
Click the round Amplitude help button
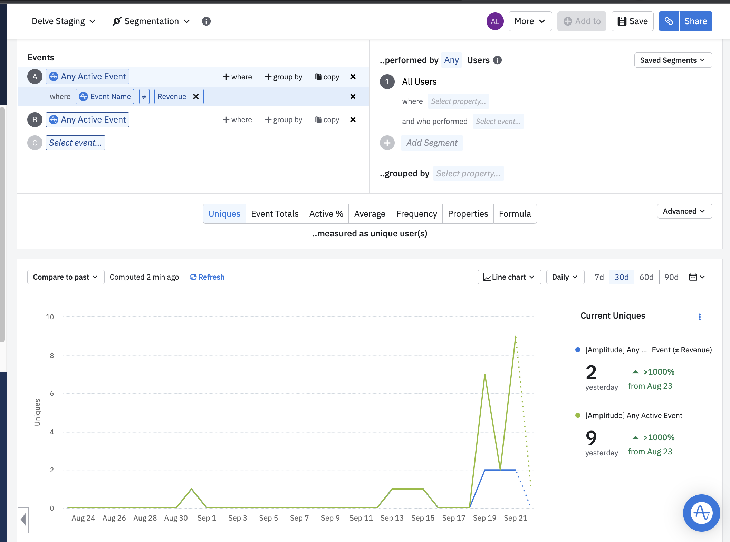tap(701, 513)
